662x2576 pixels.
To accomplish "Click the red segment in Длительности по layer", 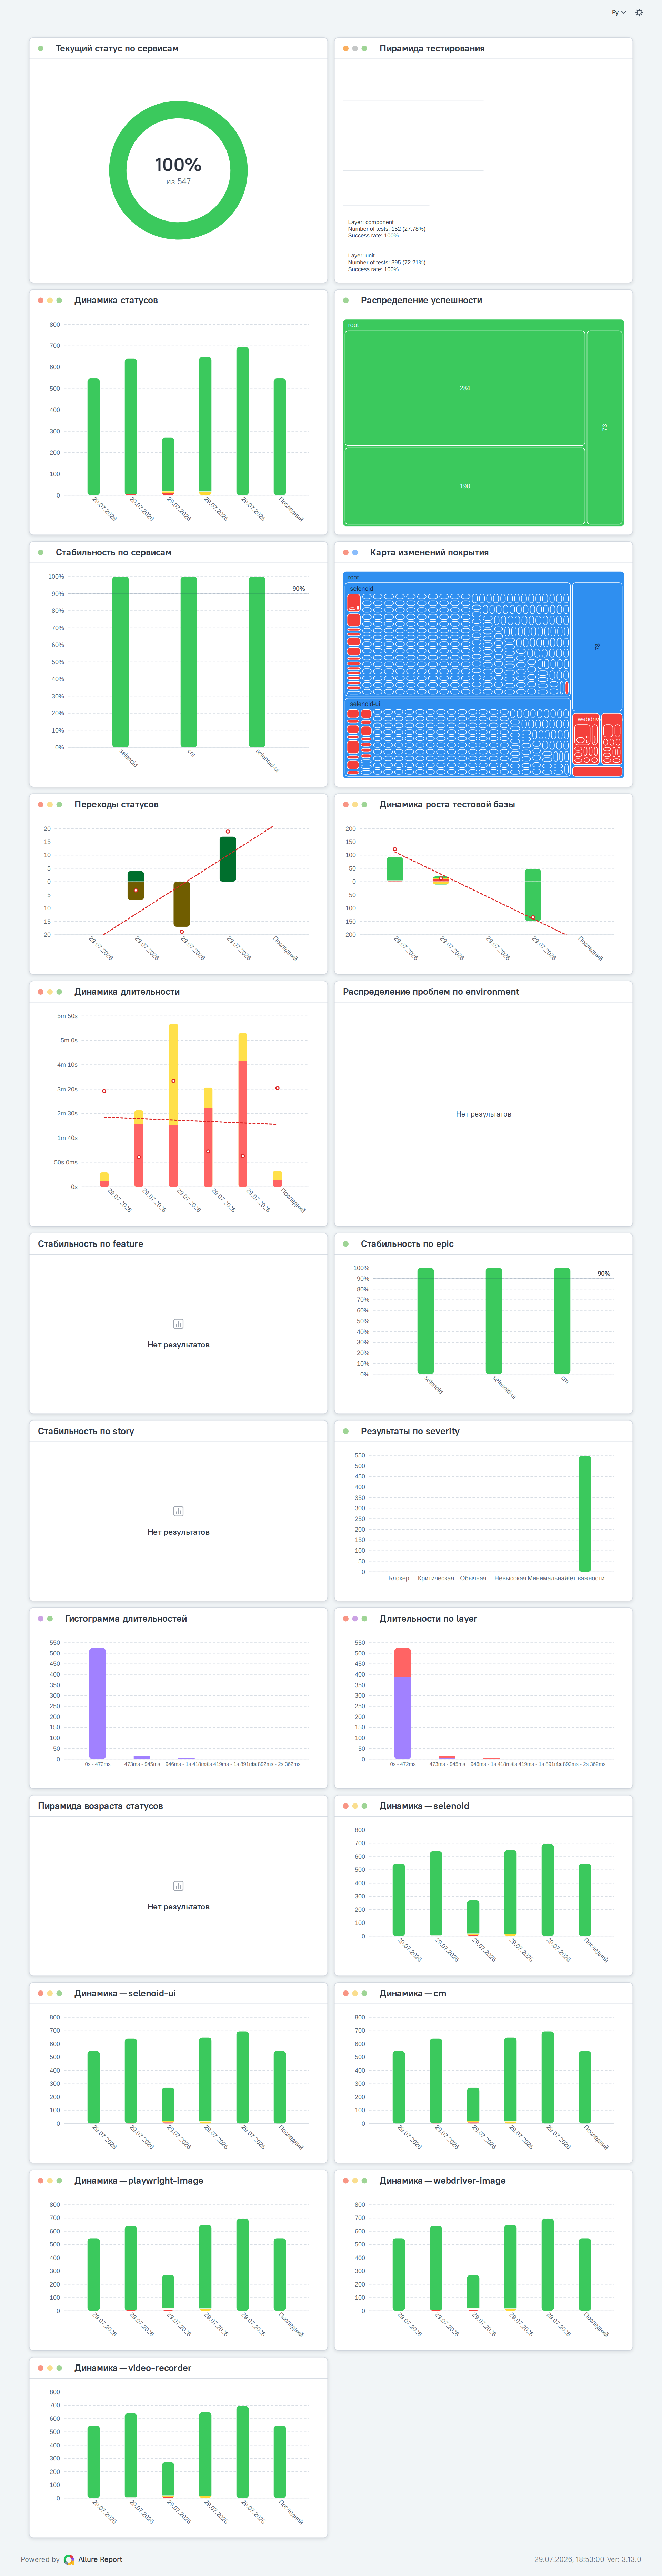I will point(402,1662).
